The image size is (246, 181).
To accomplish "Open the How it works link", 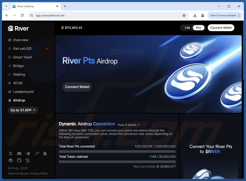I will (129, 125).
